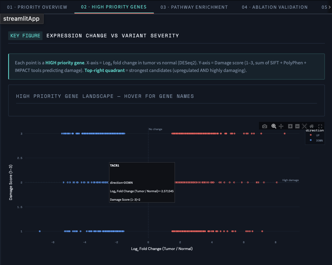Screen dimensions: 332x265
Task: Click the x-axis tick label 8
Action: point(276,242)
